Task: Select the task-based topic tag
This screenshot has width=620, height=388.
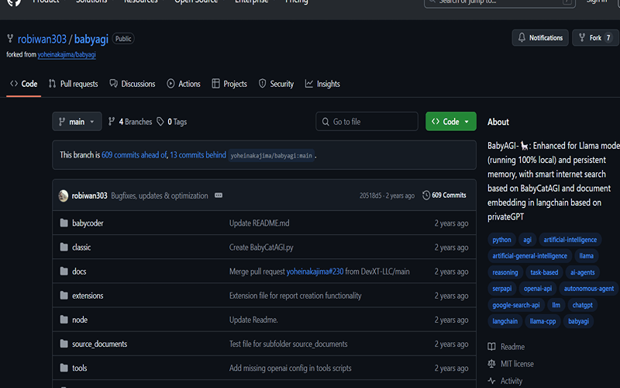Action: (545, 272)
